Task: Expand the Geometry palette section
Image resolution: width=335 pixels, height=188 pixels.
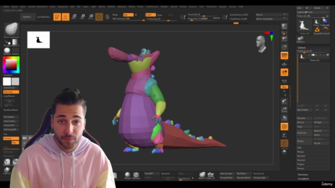Action: click(x=303, y=174)
